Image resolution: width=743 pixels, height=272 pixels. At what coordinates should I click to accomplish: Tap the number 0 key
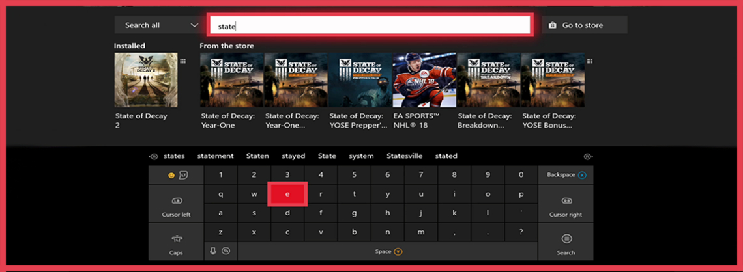pyautogui.click(x=521, y=175)
